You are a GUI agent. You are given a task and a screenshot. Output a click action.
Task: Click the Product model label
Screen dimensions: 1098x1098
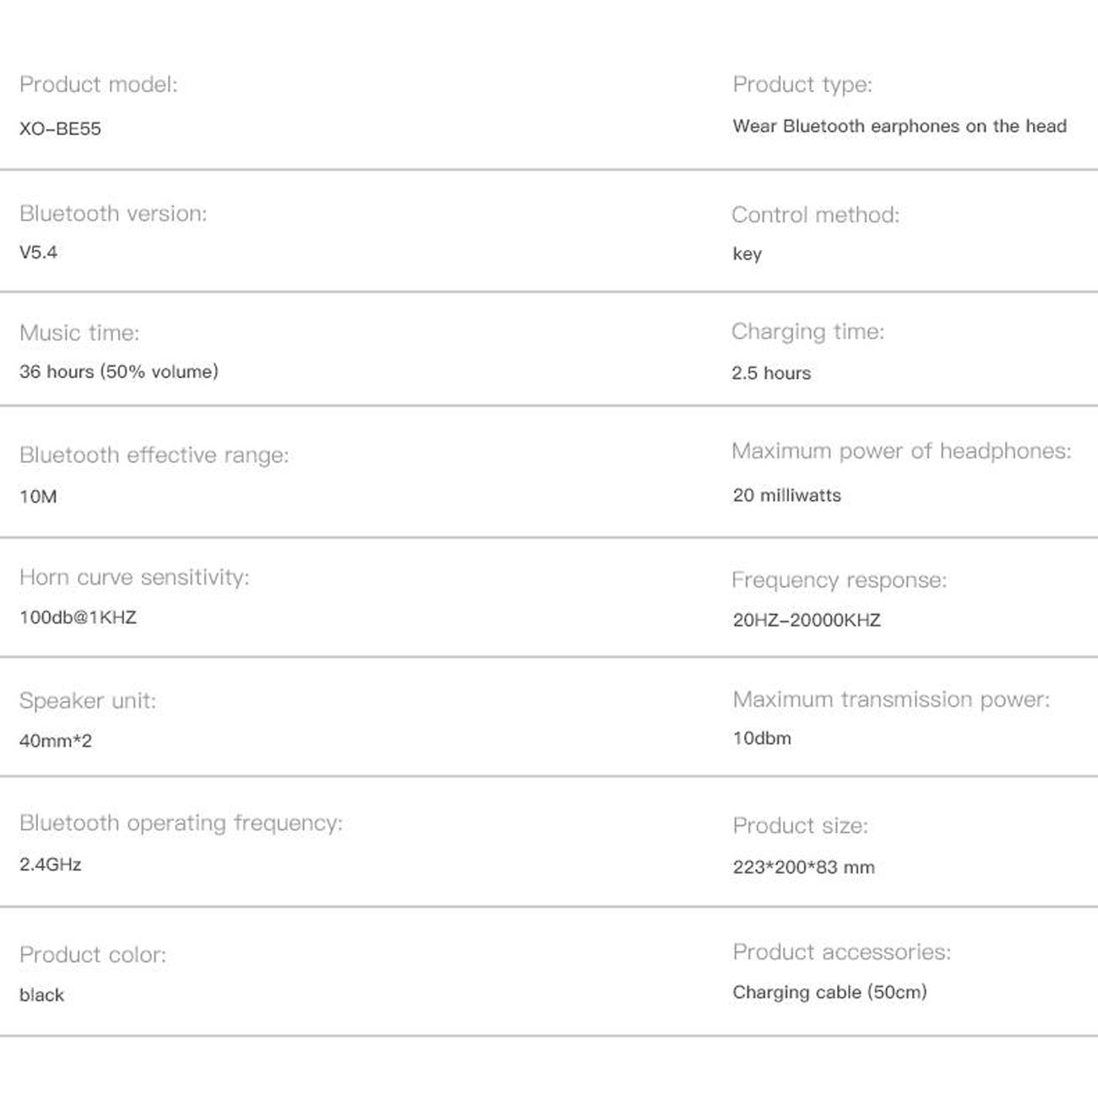pyautogui.click(x=99, y=84)
